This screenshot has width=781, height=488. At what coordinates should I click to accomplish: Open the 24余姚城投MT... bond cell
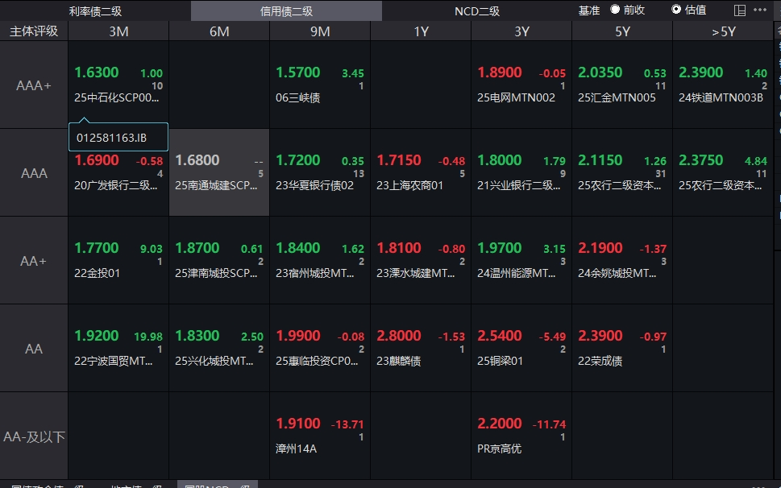[x=622, y=261]
